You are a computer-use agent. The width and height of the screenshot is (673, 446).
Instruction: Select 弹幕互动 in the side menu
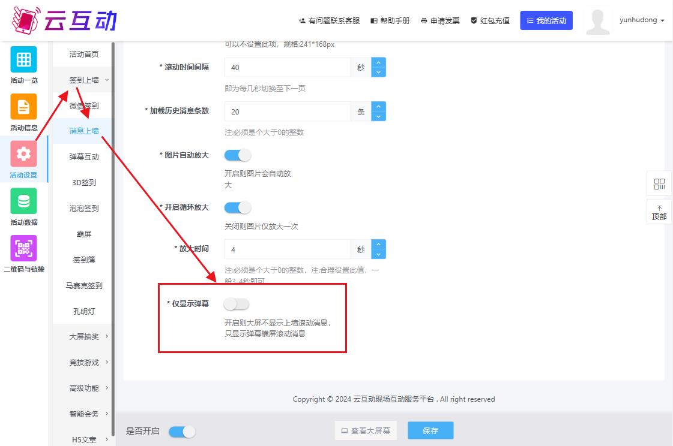[84, 157]
